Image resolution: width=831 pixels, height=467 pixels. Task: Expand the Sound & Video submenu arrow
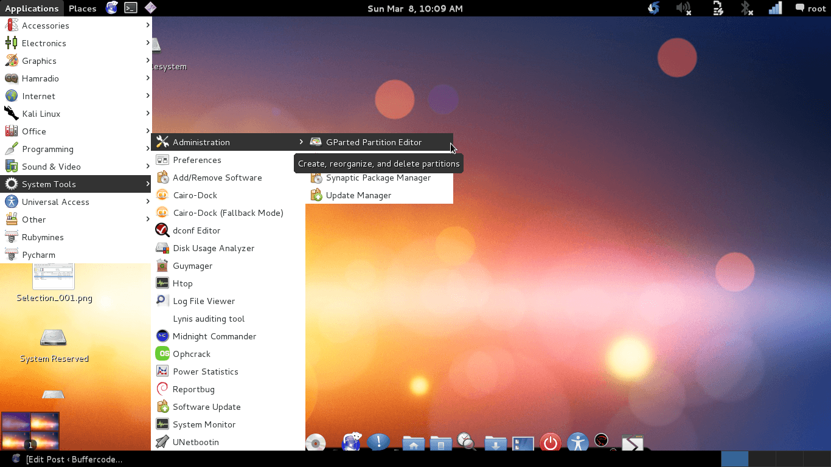(x=148, y=167)
